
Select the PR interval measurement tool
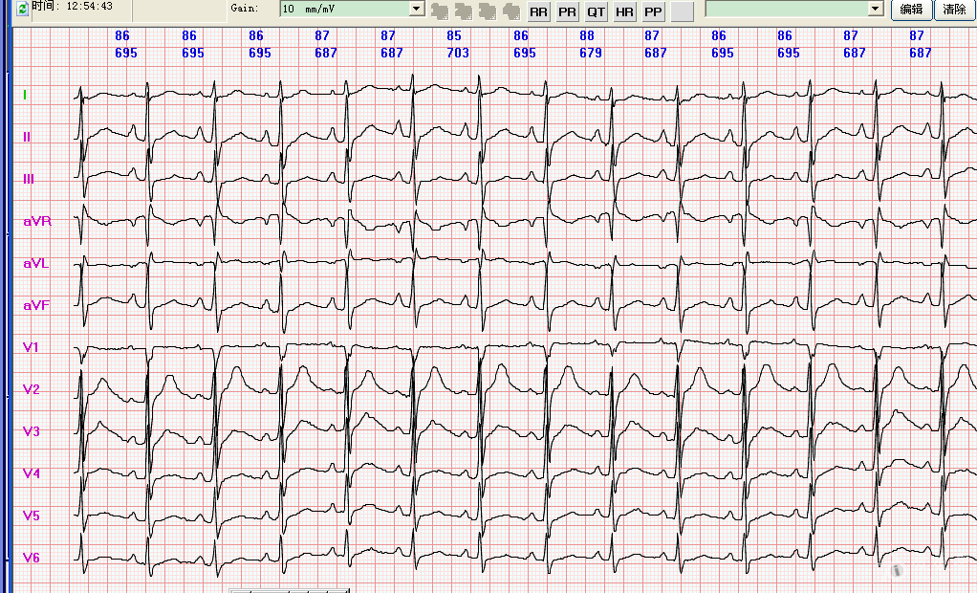568,11
